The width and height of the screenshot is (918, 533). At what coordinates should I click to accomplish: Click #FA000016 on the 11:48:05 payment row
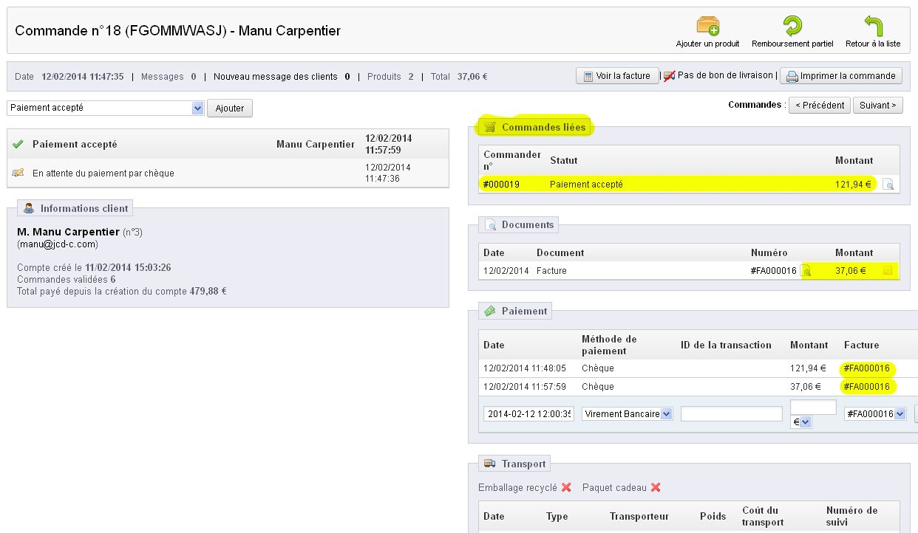(x=866, y=368)
